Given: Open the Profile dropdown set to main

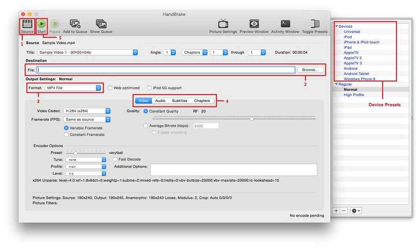Looking at the screenshot, I should (86, 167).
